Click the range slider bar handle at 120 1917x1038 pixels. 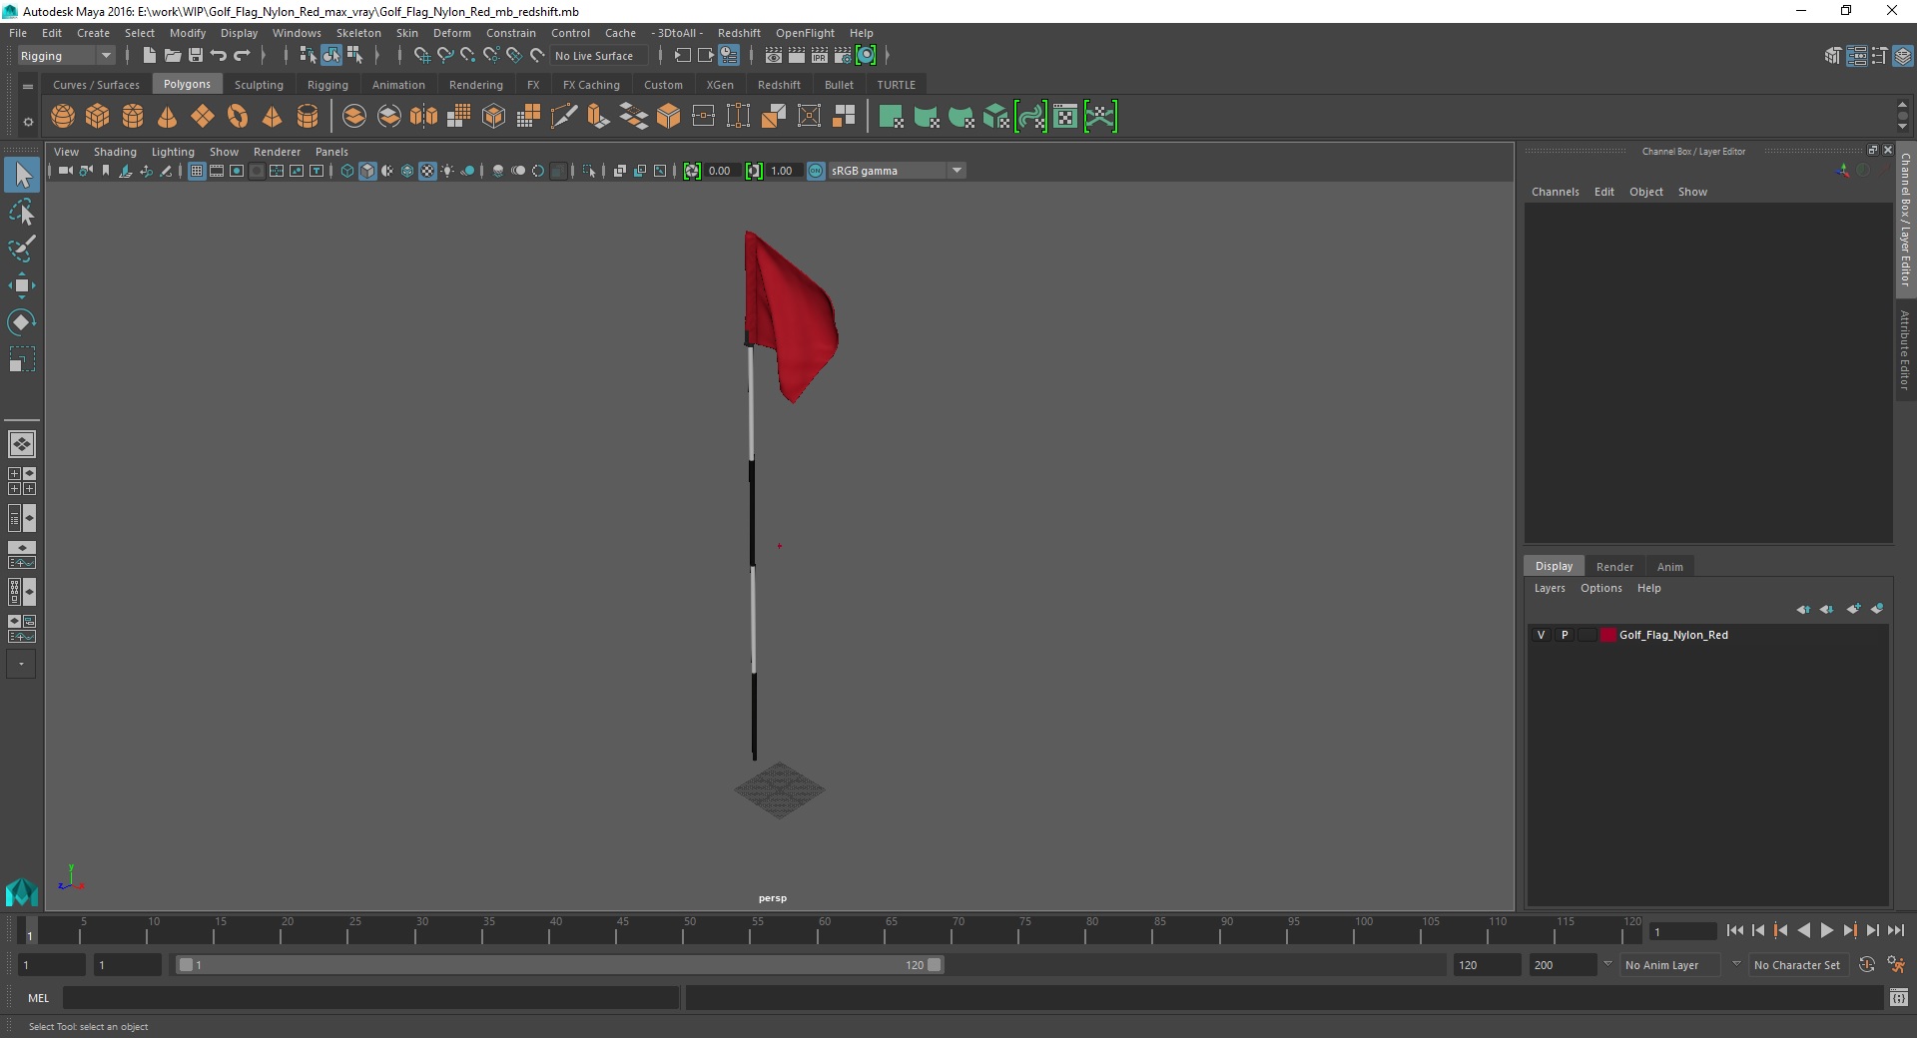[934, 965]
